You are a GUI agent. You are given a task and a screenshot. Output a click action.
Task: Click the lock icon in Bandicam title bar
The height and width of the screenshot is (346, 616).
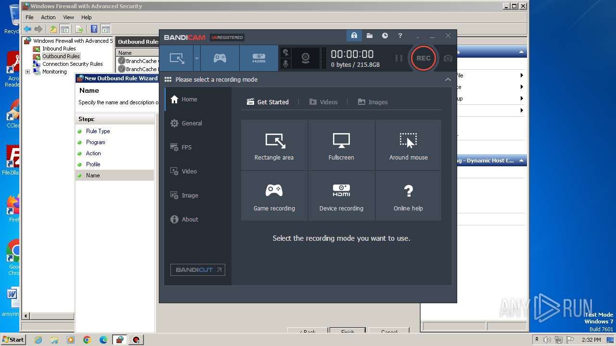pyautogui.click(x=354, y=36)
